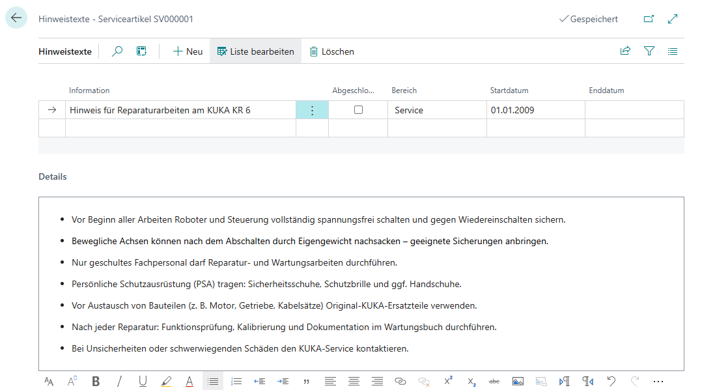
Task: Click the underline formatting icon
Action: coord(143,382)
